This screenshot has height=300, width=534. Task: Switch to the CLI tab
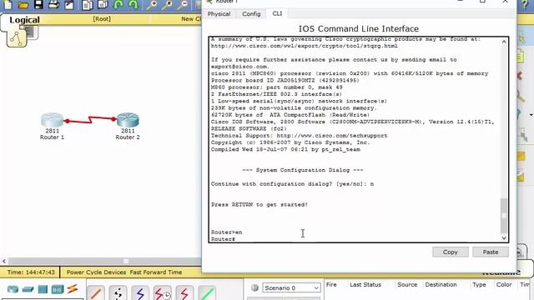click(x=277, y=13)
